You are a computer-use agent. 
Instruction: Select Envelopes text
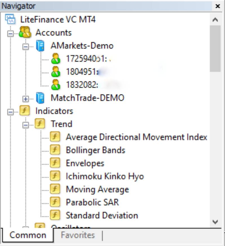(x=85, y=163)
